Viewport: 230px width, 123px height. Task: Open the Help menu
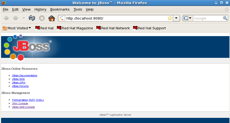click(90, 10)
